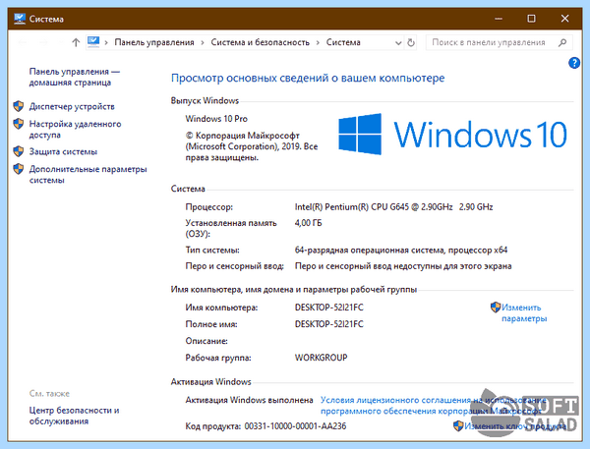Open Диспетчер устройств link

click(x=72, y=106)
